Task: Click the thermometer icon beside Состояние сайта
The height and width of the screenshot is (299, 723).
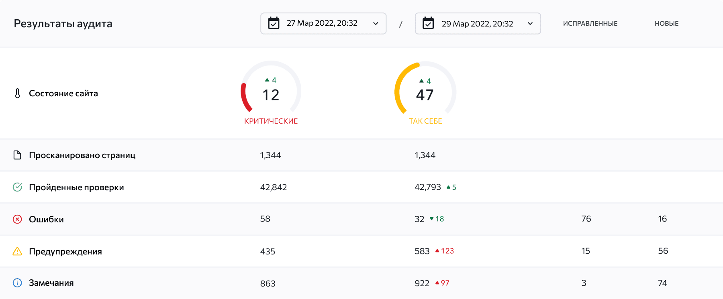Action: [17, 94]
